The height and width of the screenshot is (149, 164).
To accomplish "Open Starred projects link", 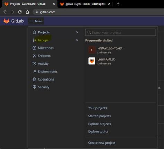I will (99, 116).
